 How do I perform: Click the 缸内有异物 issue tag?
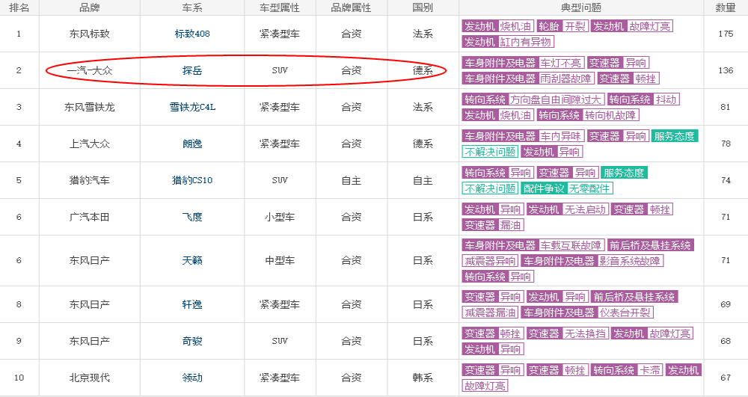click(x=526, y=42)
